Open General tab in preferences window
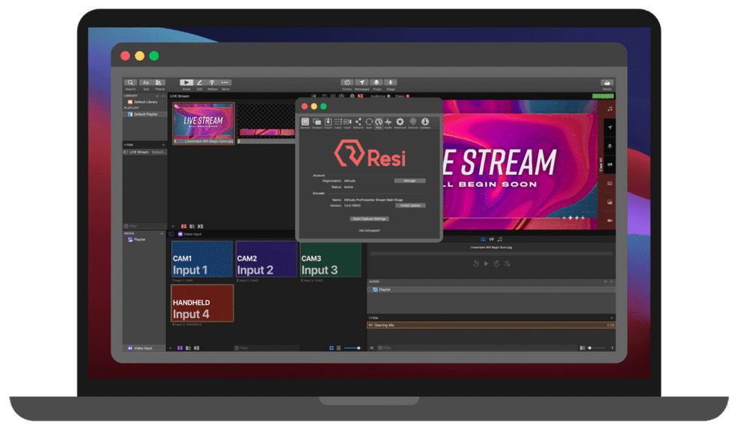The width and height of the screenshot is (741, 432). pos(305,123)
